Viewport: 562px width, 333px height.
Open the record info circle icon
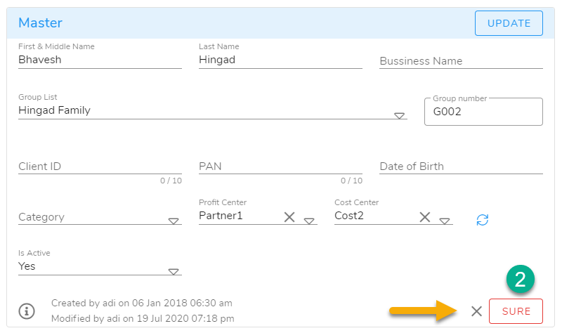pyautogui.click(x=27, y=311)
